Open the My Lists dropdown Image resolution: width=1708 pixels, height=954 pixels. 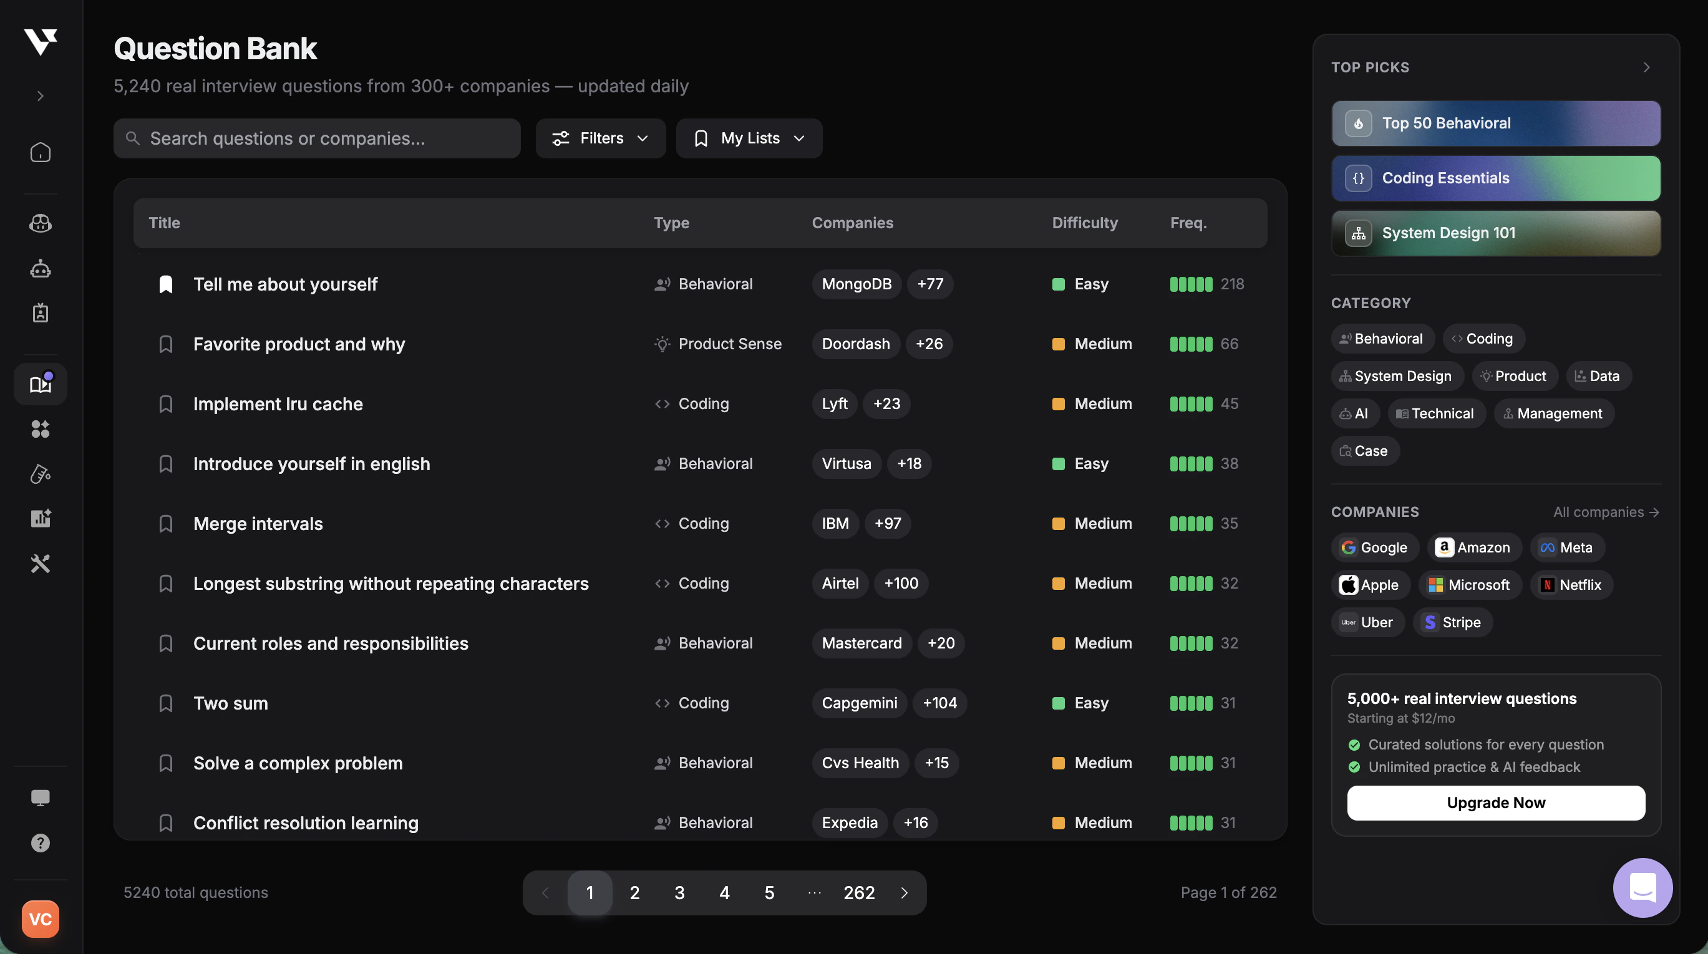(x=749, y=138)
